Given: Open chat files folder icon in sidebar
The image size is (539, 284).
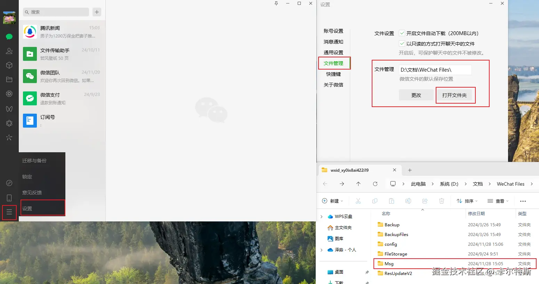Looking at the screenshot, I should click(9, 79).
